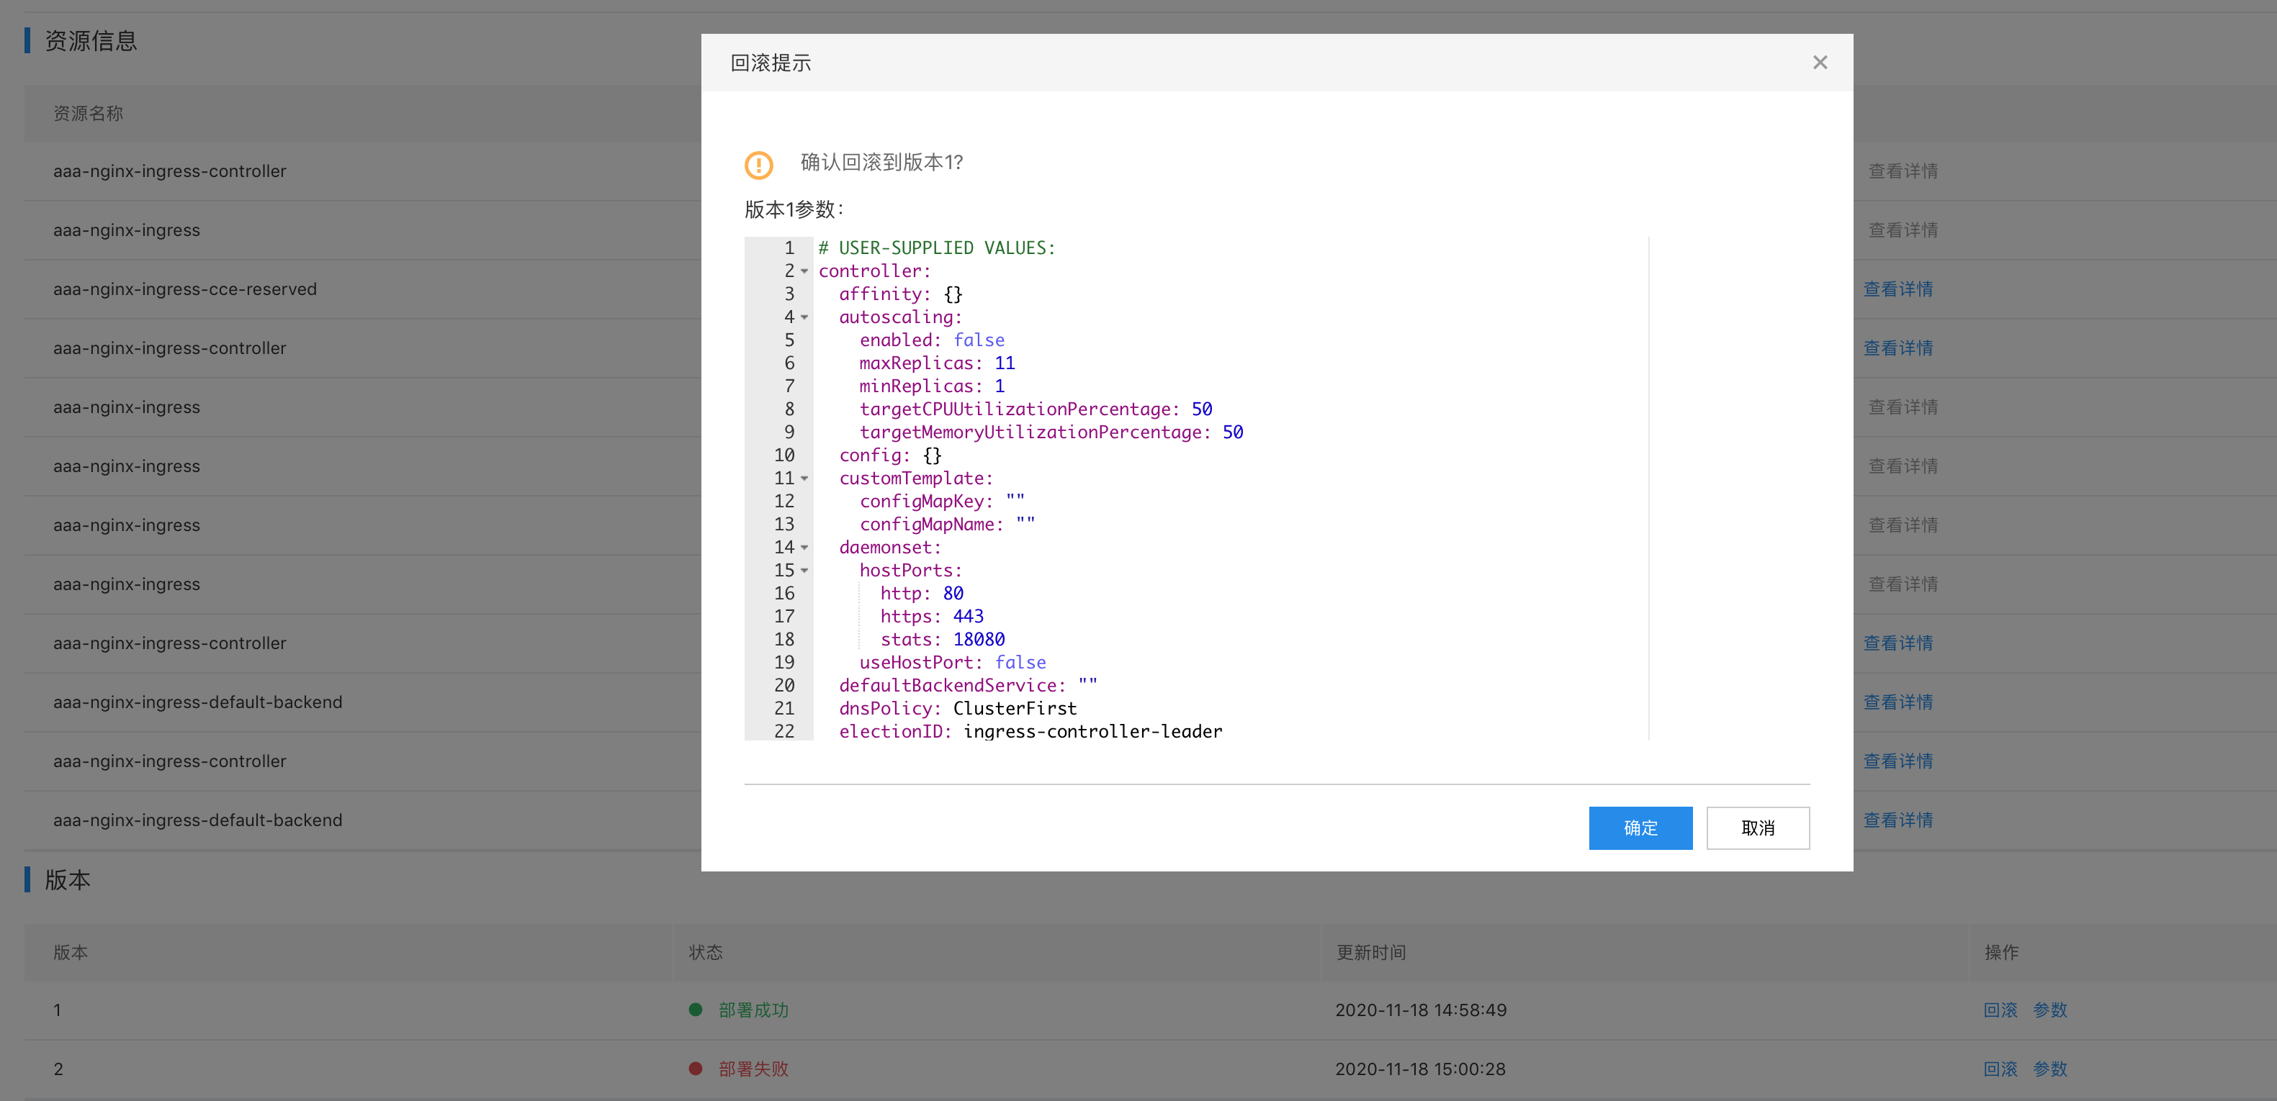Click update time 2020-11-18 15:00:28
This screenshot has height=1101, width=2277.
pyautogui.click(x=1421, y=1069)
